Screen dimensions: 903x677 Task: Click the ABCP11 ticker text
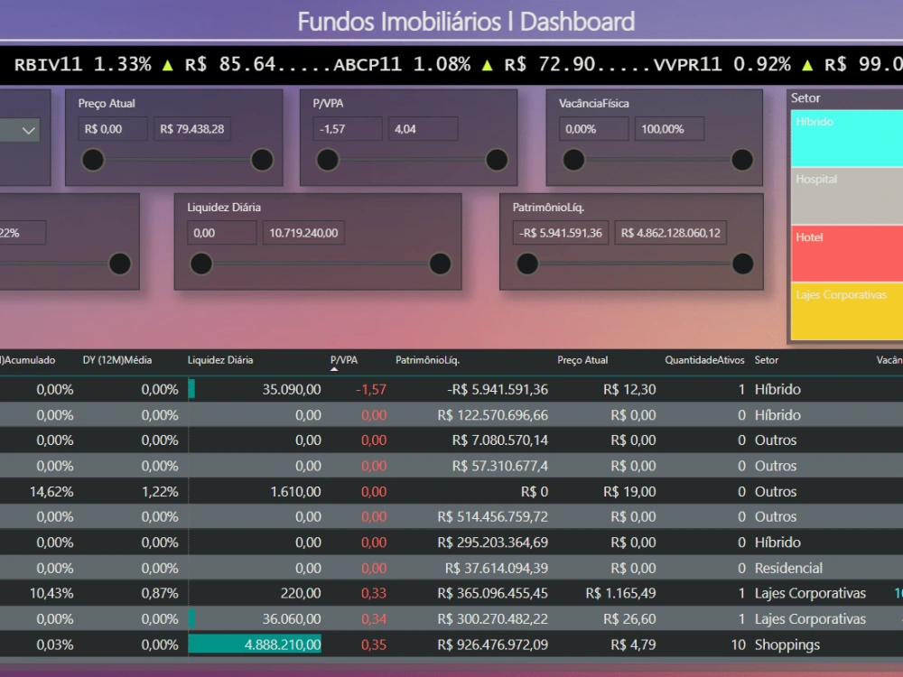pos(368,64)
